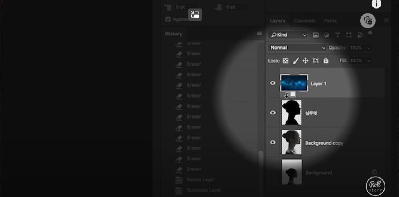Toggle visibility of Background copy layer

click(x=273, y=142)
